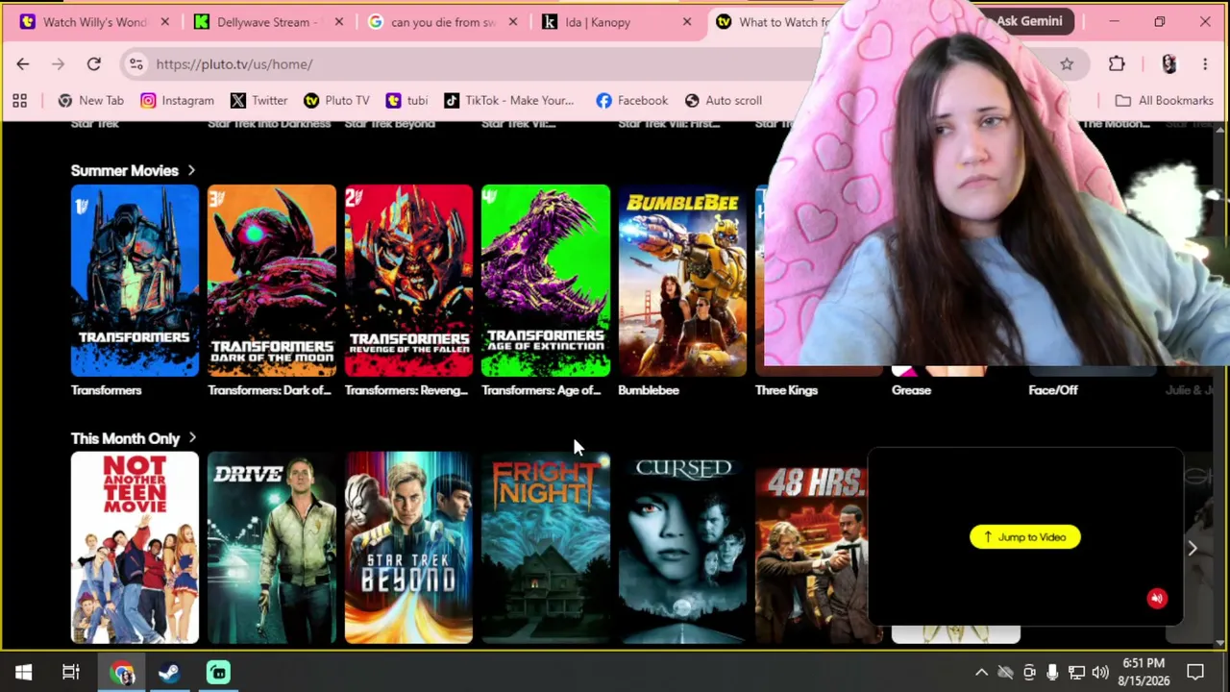Screen dimensions: 1230x692
Task: Open the Chrome profile avatar
Action: pos(1168,64)
